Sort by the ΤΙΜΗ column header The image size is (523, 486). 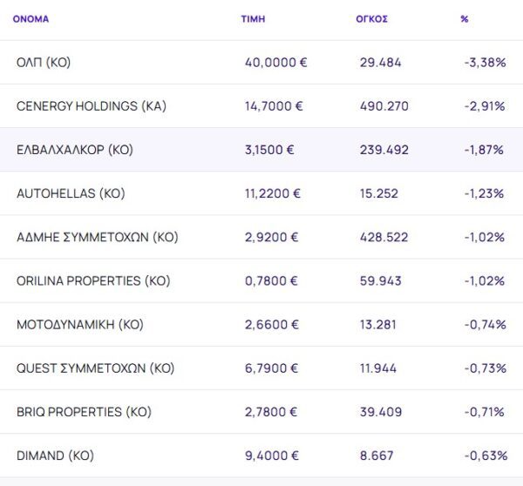[x=253, y=18]
